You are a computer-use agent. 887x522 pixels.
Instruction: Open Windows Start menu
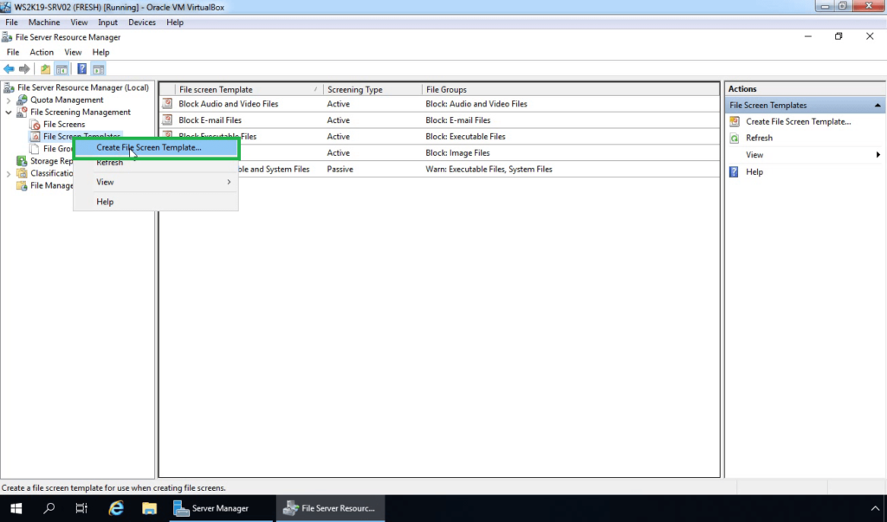16,508
